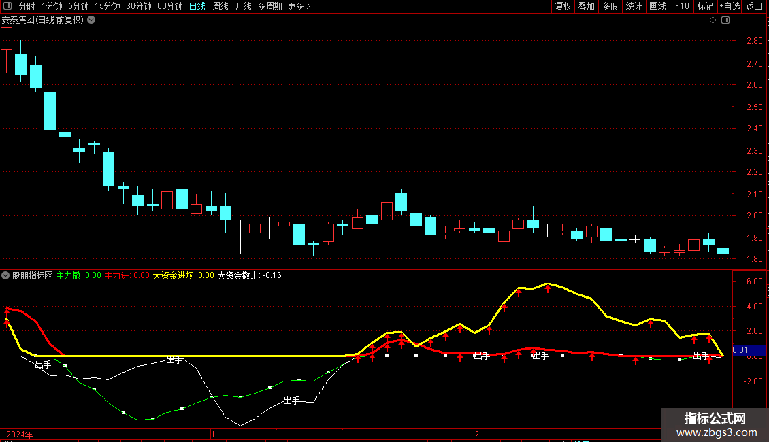Click the red 主力进: 0.00 label
The width and height of the screenshot is (769, 442).
click(x=127, y=275)
